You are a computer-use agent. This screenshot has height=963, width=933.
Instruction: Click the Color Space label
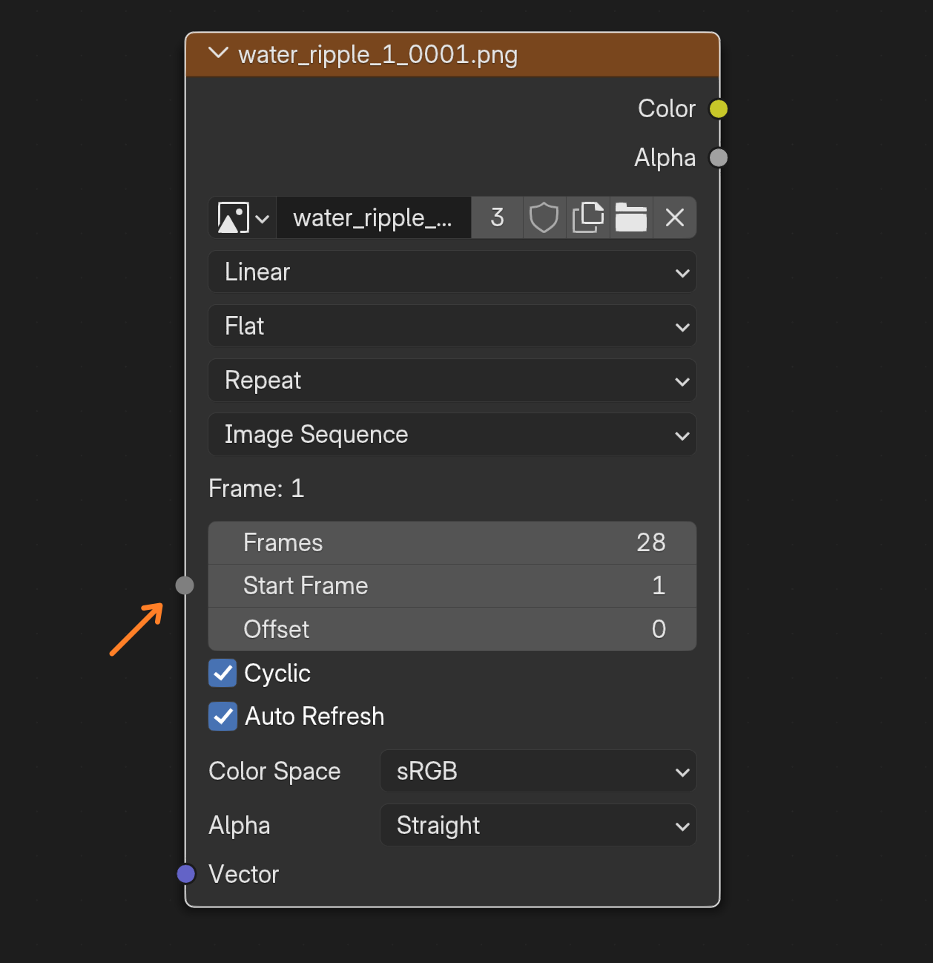point(274,772)
